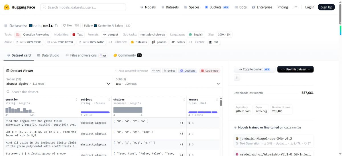Click the Center for AI Safety logo
Viewport: 342px width, 156px height.
pos(95,26)
